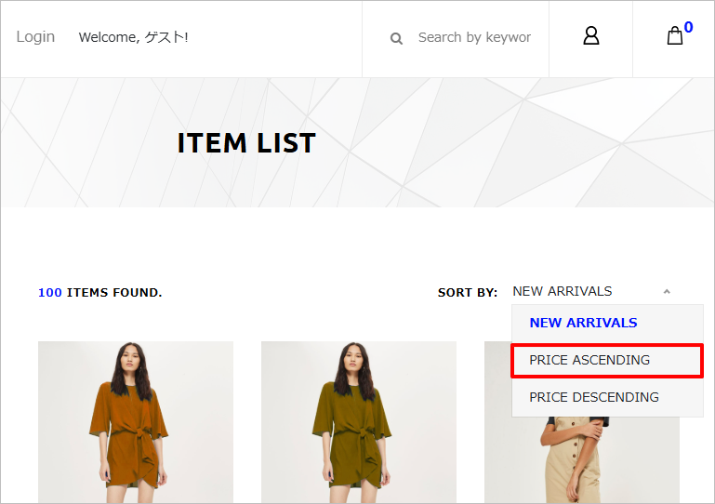The image size is (715, 504).
Task: Open the shopping bag cart icon
Action: click(x=675, y=35)
